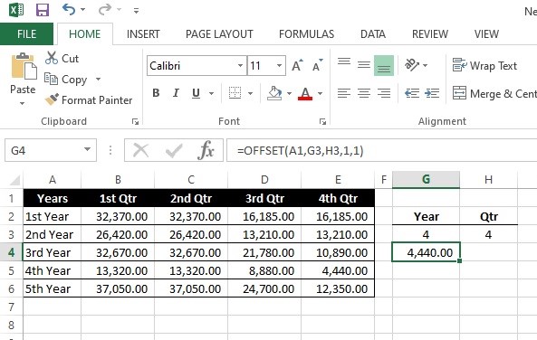The height and width of the screenshot is (340, 537).
Task: Cancel the formula entry with X
Action: (x=140, y=150)
